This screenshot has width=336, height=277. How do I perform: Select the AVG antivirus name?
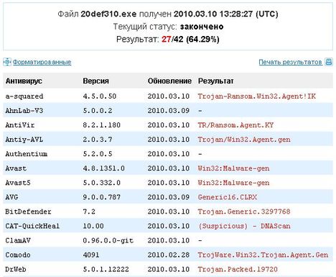coord(11,197)
